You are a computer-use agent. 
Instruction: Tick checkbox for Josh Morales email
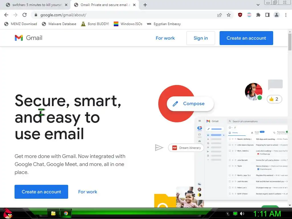point(230,181)
